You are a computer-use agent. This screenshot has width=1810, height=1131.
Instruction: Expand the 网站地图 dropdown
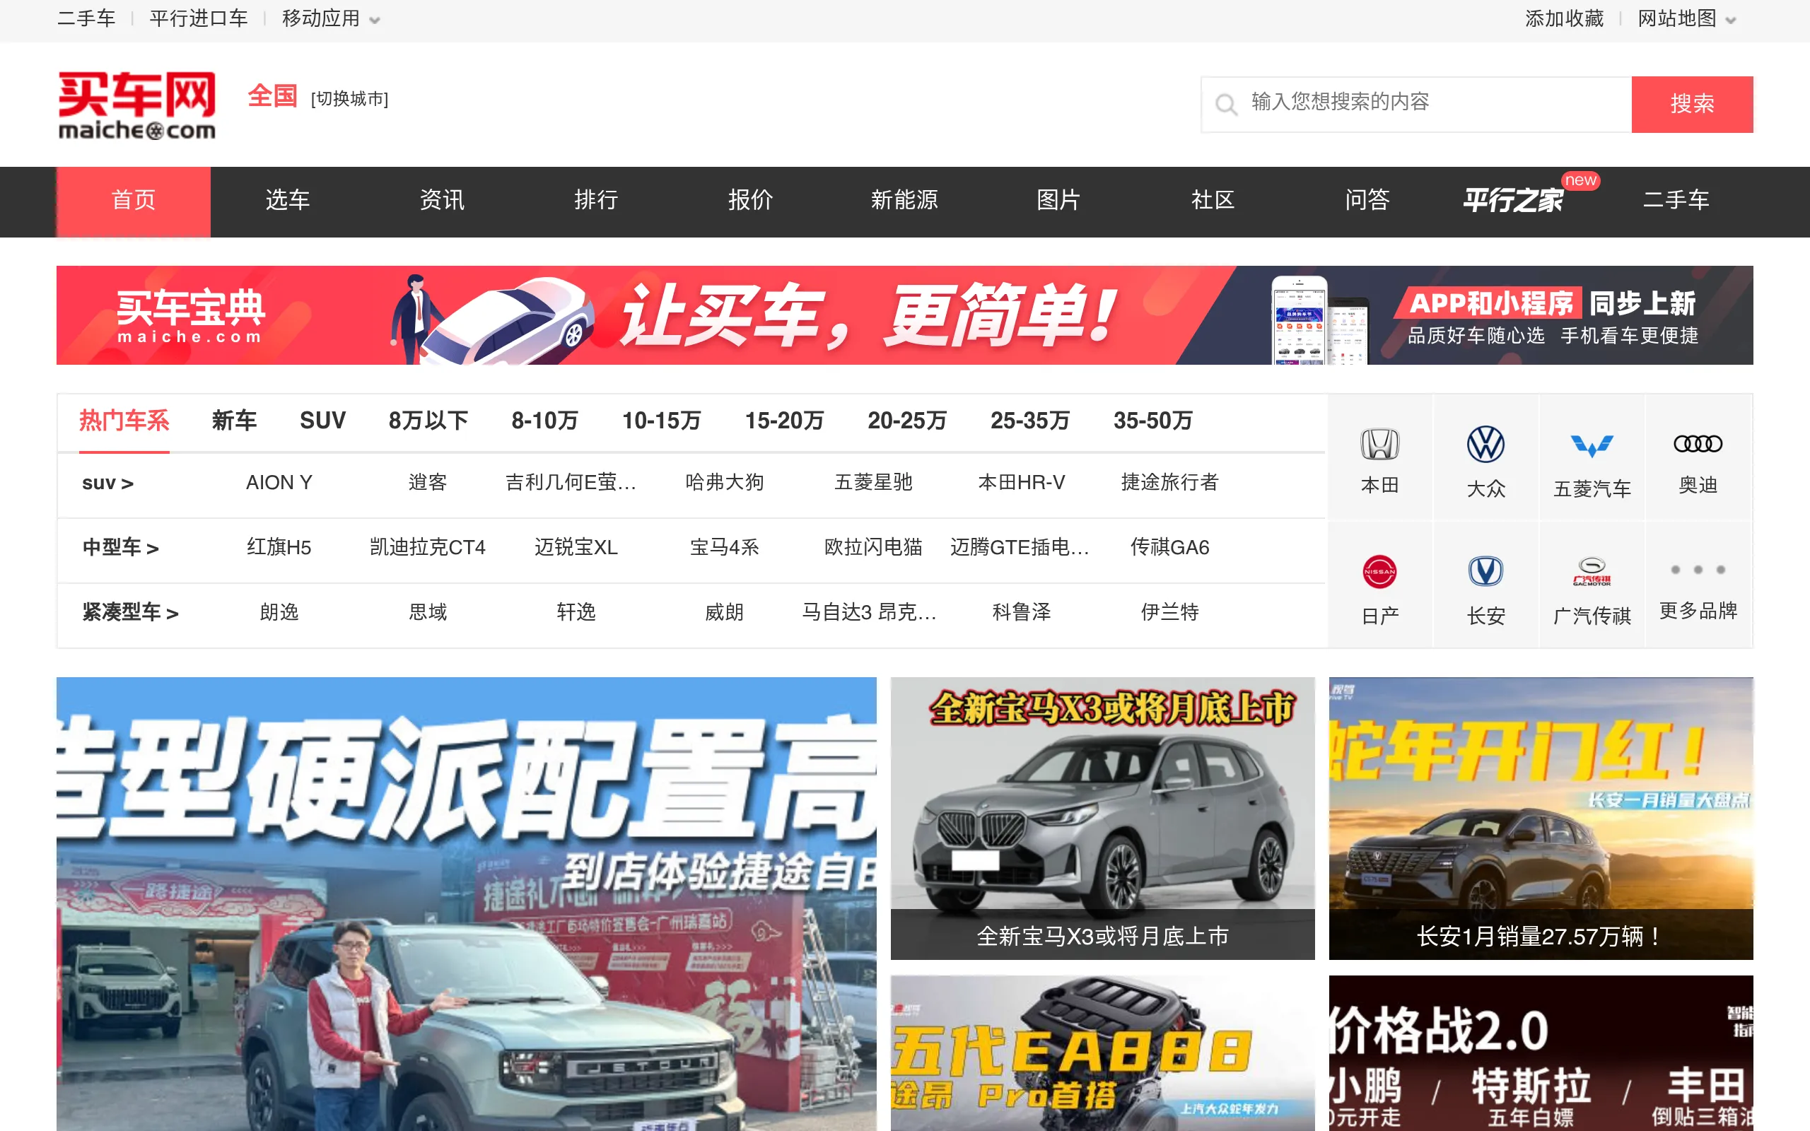click(x=1688, y=18)
